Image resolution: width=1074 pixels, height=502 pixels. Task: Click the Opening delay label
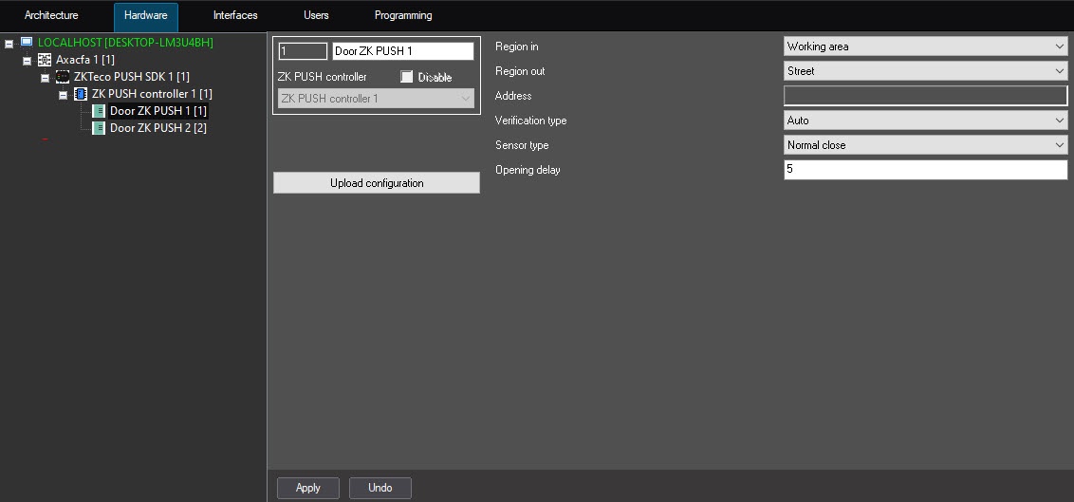tap(528, 170)
